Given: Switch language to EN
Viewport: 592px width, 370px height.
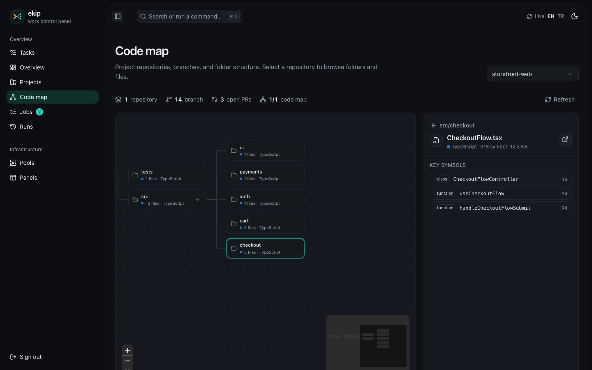Looking at the screenshot, I should (551, 16).
